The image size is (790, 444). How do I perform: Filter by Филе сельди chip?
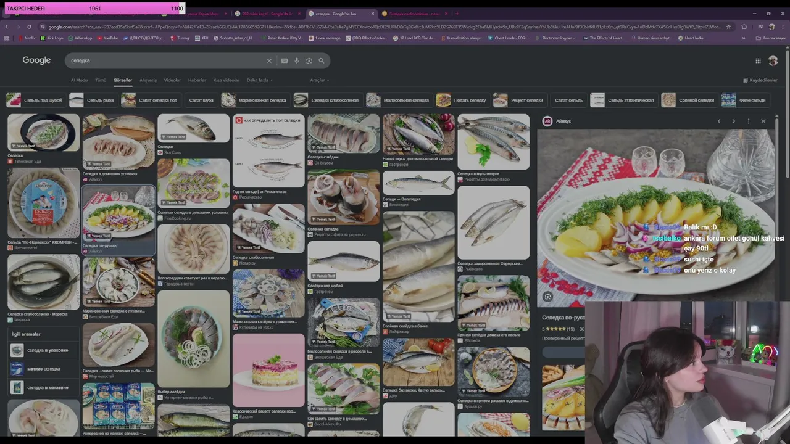pyautogui.click(x=746, y=100)
